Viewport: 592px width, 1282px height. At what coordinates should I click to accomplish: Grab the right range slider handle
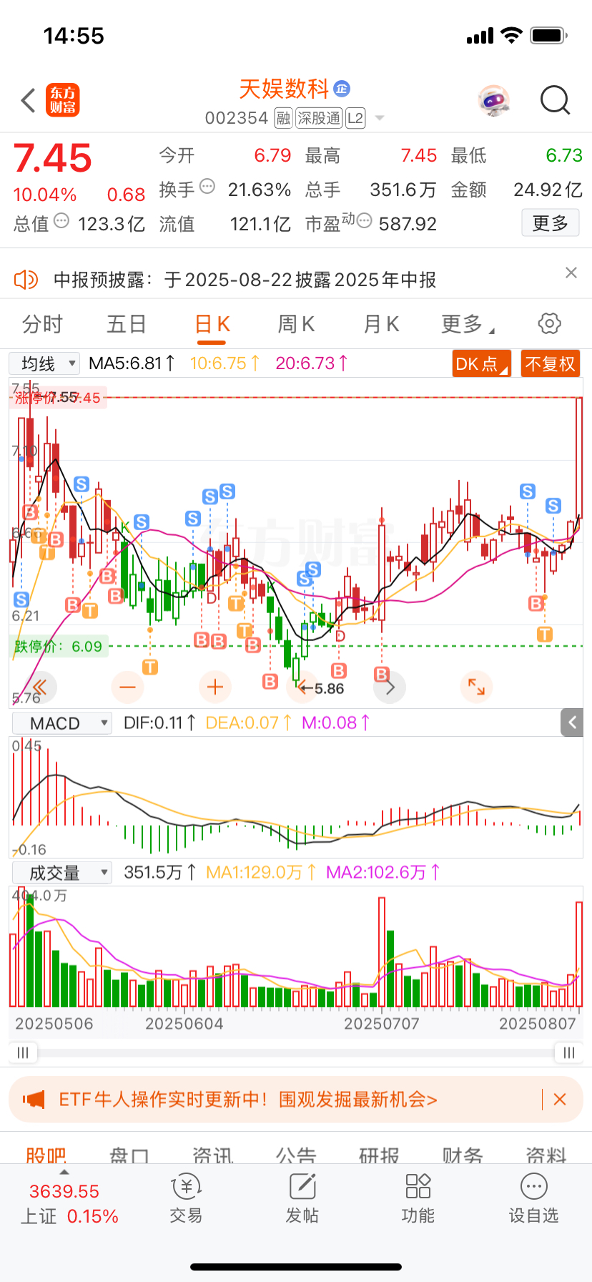pos(569,1052)
